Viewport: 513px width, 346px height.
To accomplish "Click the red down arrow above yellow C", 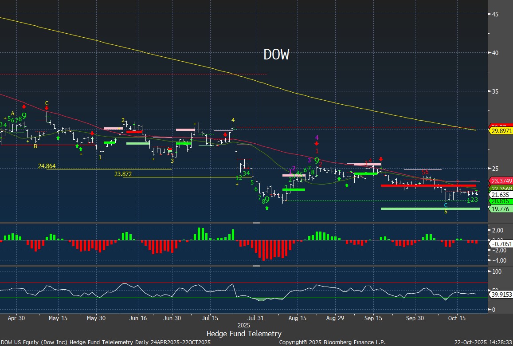I will pyautogui.click(x=47, y=108).
